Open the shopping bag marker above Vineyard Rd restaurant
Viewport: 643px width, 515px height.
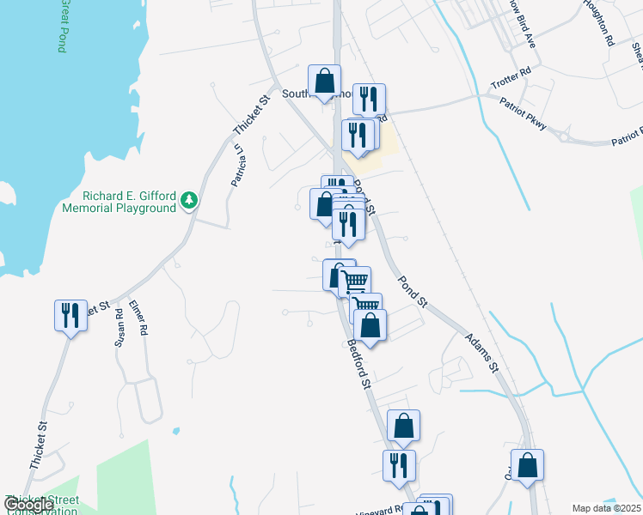point(403,426)
